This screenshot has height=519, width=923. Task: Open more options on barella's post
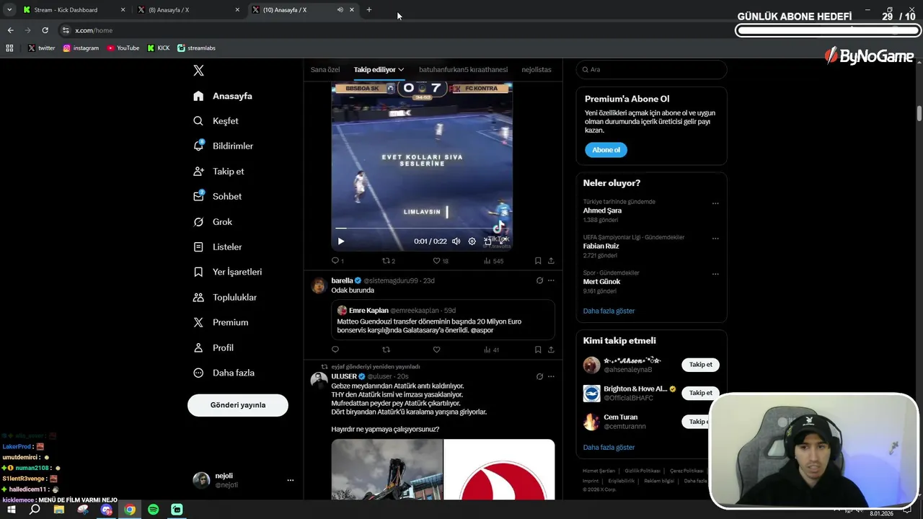pyautogui.click(x=551, y=280)
